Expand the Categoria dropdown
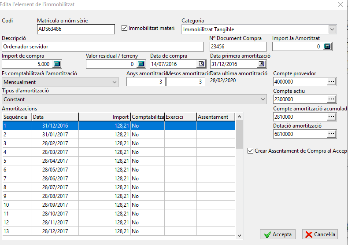Image resolution: width=348 pixels, height=245 pixels. tap(332, 29)
